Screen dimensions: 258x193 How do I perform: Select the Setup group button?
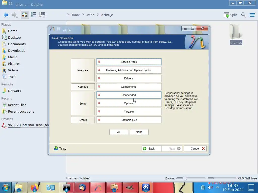(x=83, y=103)
